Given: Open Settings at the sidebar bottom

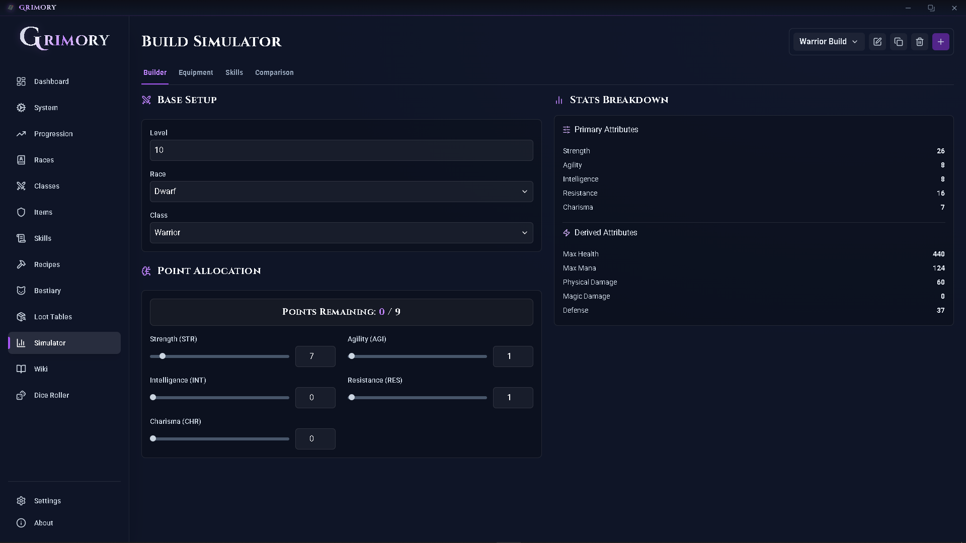Looking at the screenshot, I should click(x=47, y=501).
